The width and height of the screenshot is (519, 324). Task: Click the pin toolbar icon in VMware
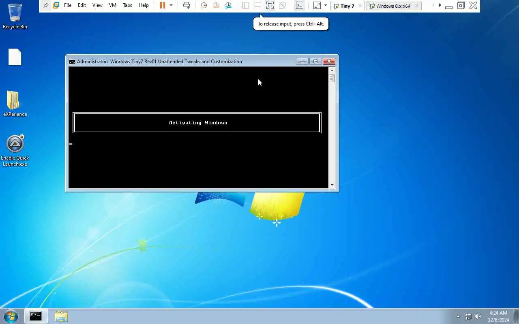[x=46, y=6]
